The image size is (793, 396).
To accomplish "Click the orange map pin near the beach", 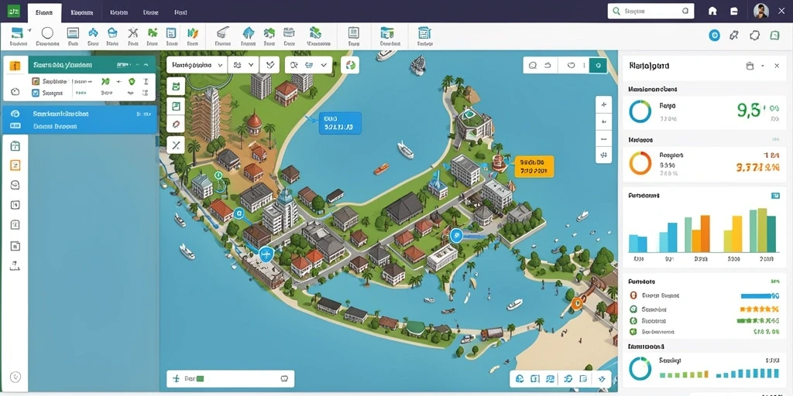I will coord(576,303).
